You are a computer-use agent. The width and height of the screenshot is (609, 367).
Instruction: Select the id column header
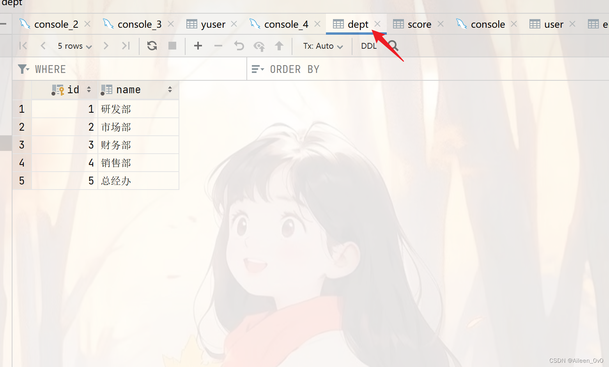click(x=65, y=90)
